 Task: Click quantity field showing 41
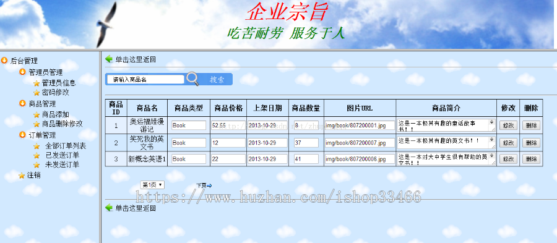(306, 159)
